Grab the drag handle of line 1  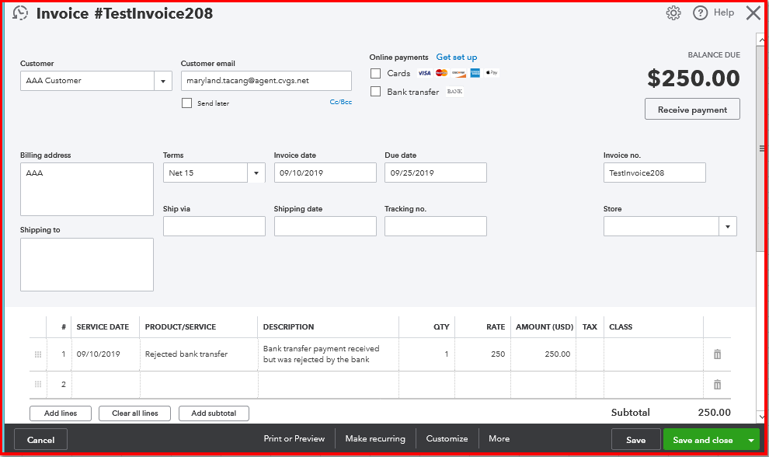tap(38, 354)
